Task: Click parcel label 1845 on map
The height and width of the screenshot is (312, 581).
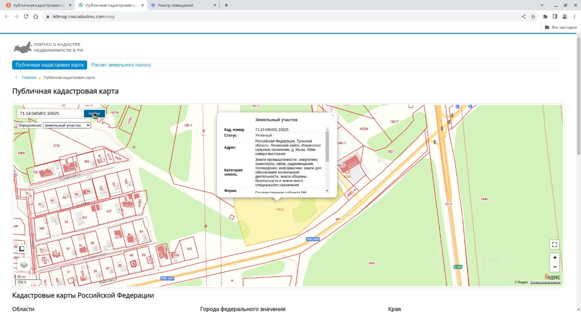Action: coord(371,263)
